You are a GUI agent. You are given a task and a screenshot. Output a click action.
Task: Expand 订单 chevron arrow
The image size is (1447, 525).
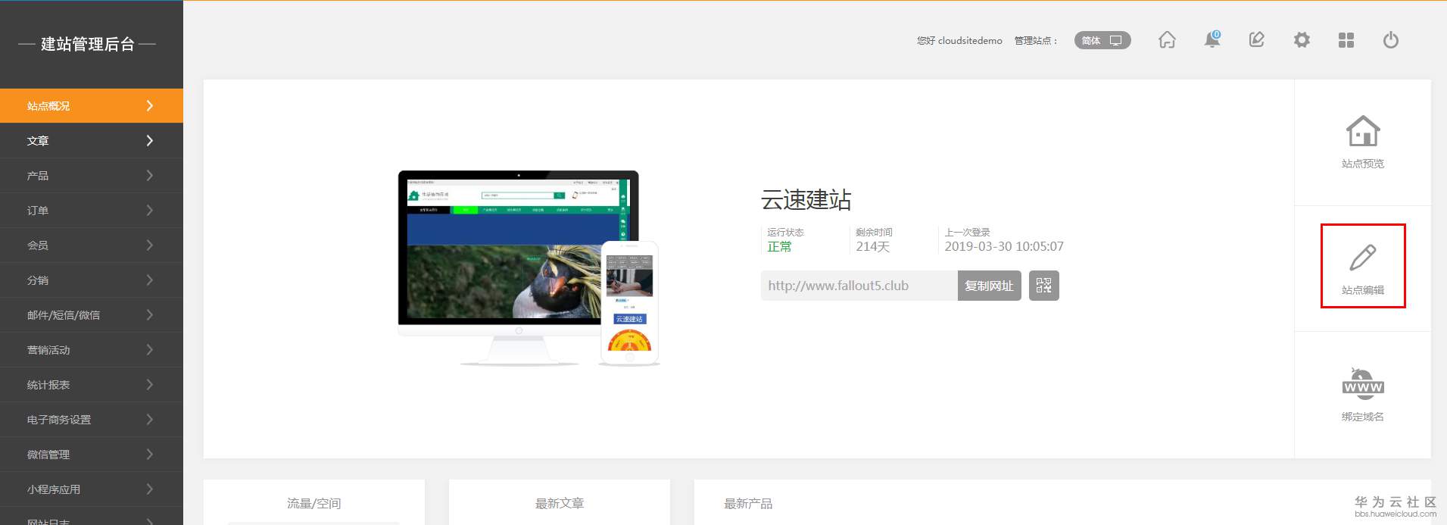pyautogui.click(x=149, y=210)
